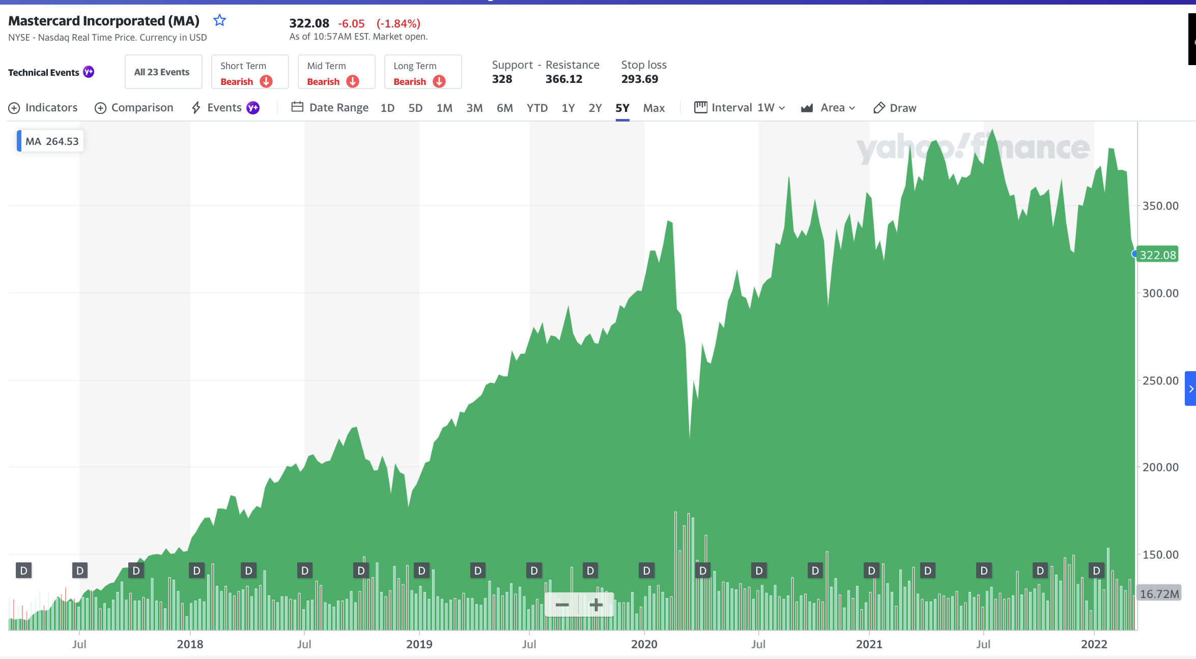This screenshot has height=659, width=1196.
Task: Click the dividend D marker near 2020
Action: tap(646, 571)
